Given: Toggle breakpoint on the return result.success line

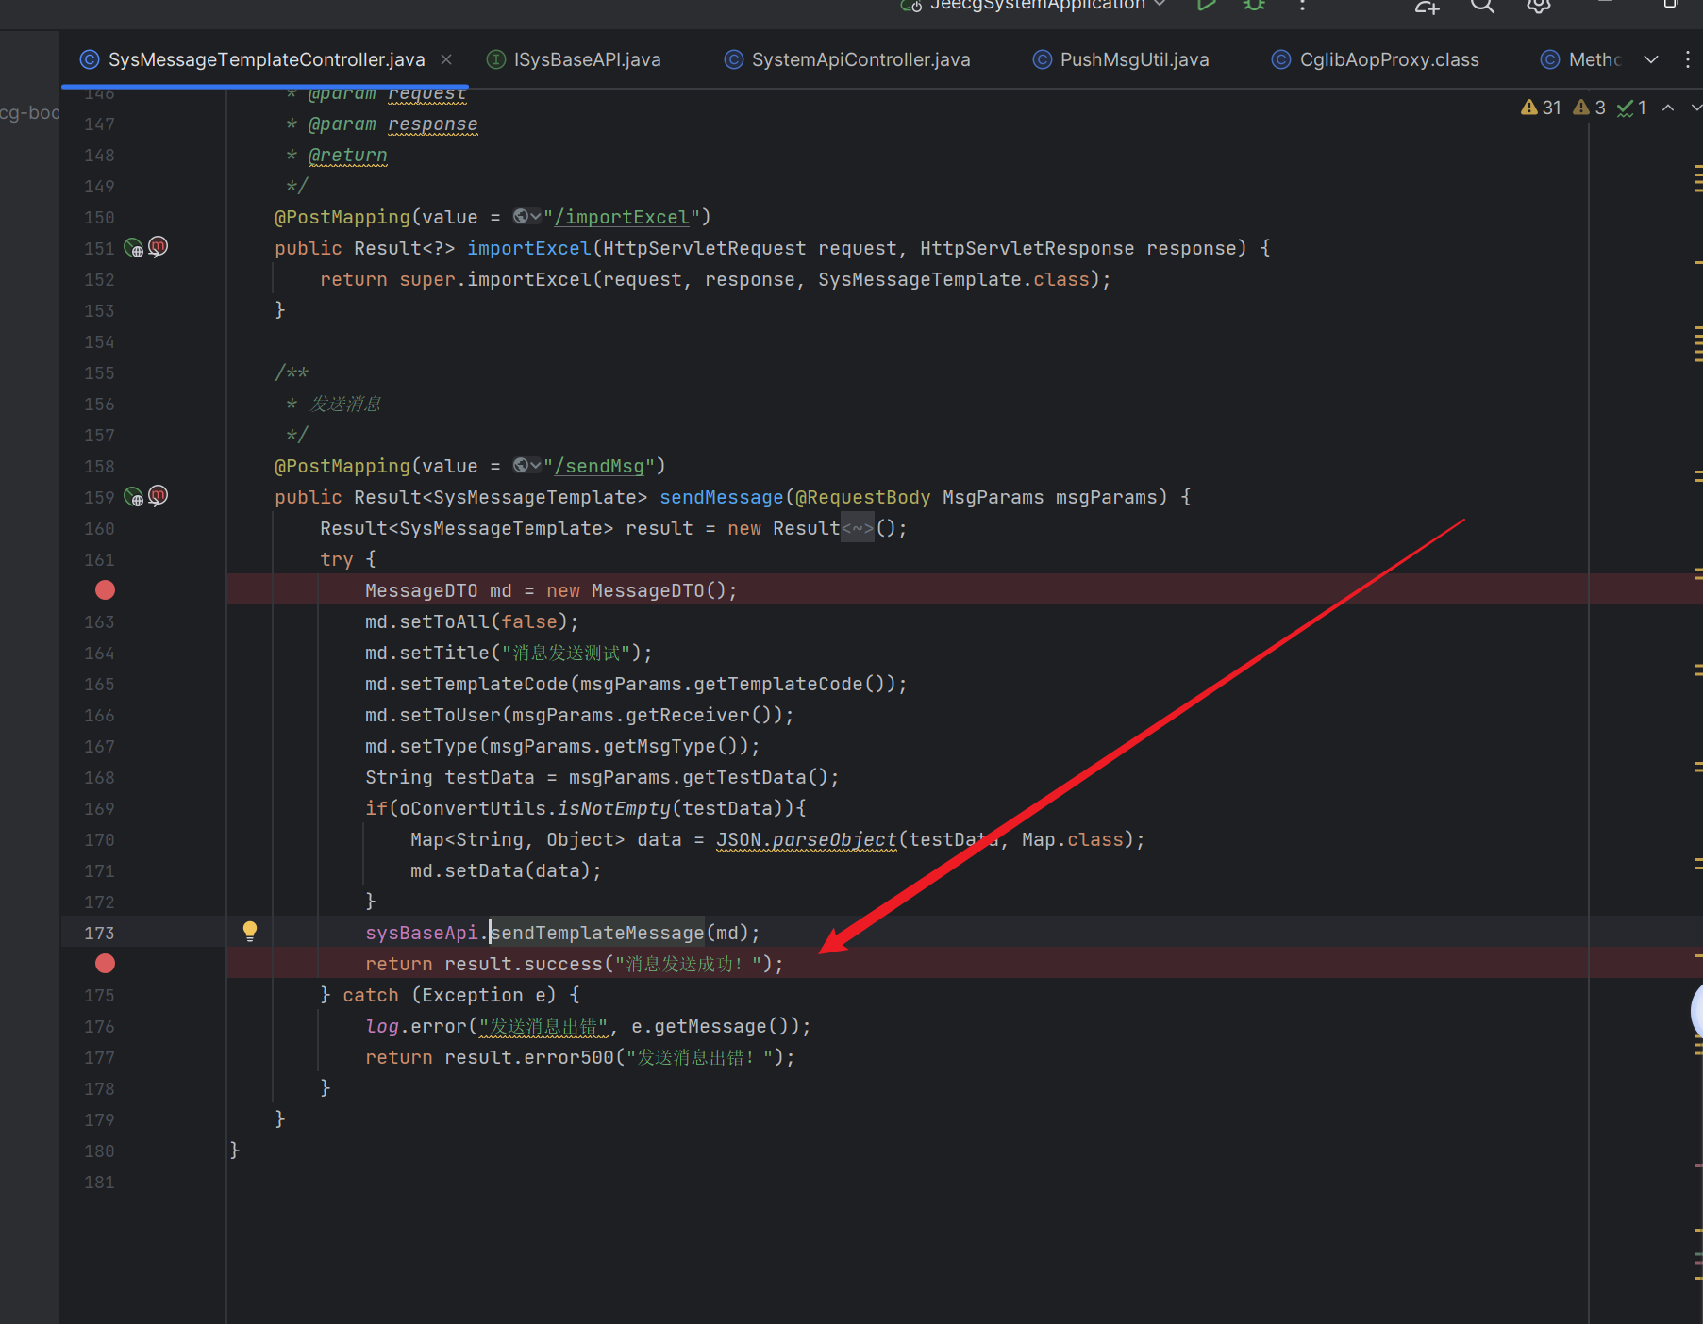Looking at the screenshot, I should (x=105, y=964).
